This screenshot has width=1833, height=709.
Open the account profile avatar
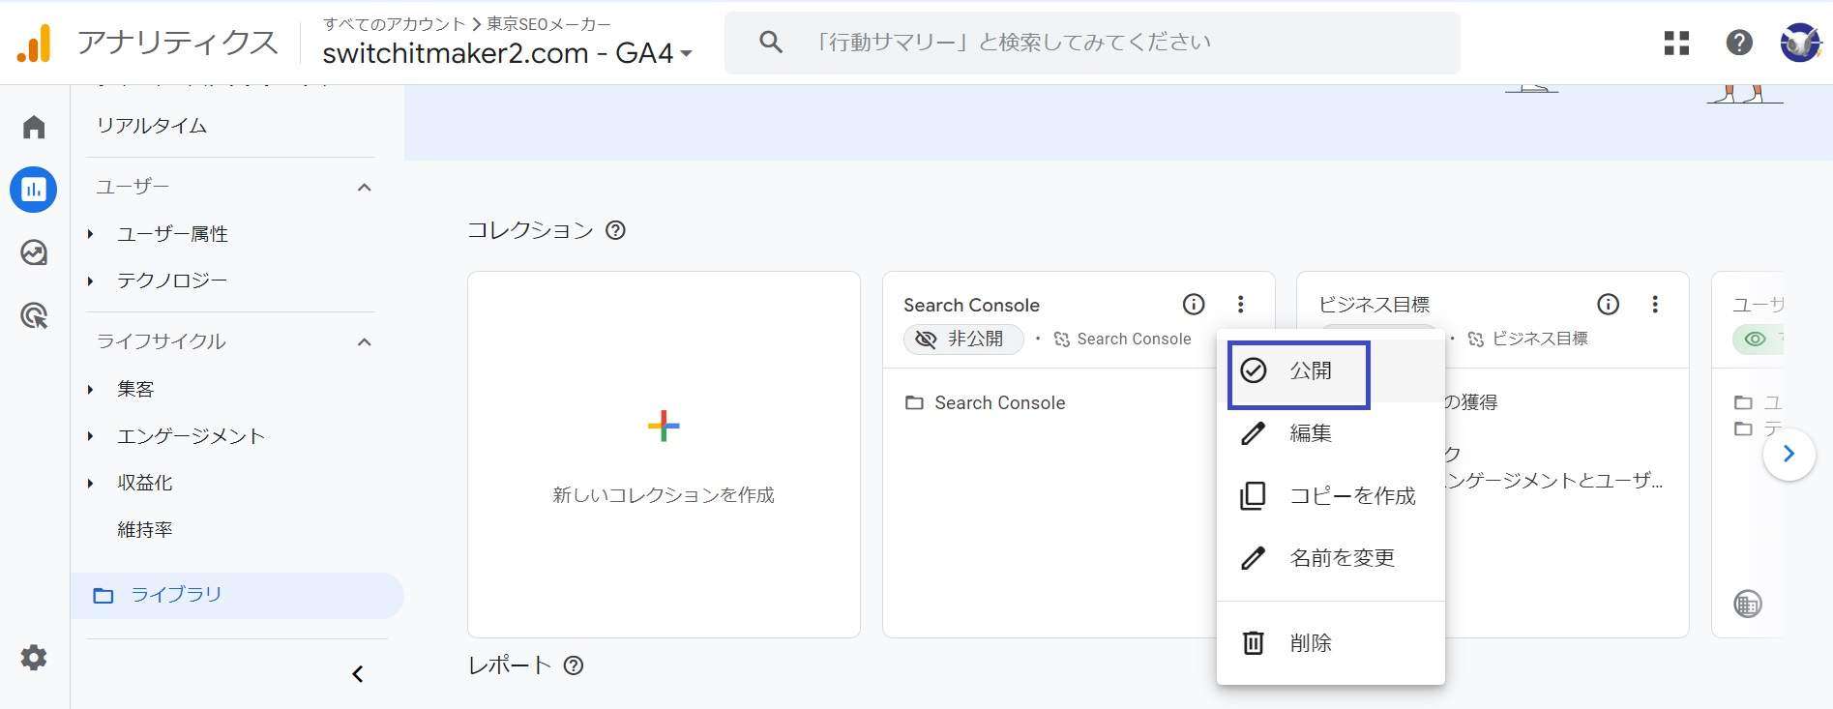pos(1800,43)
